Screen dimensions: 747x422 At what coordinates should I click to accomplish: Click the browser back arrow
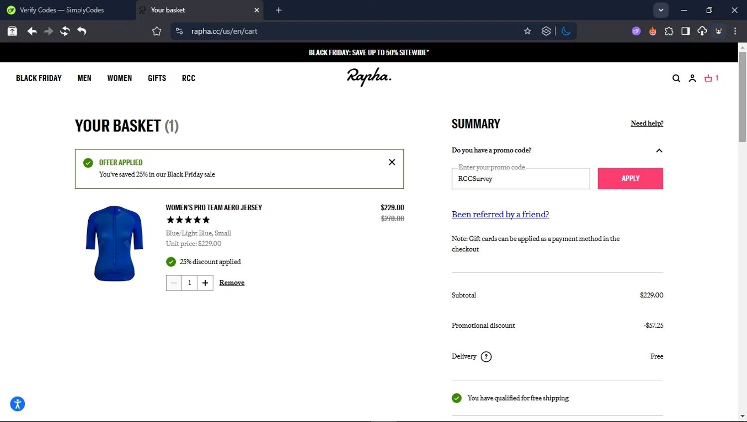[x=32, y=31]
